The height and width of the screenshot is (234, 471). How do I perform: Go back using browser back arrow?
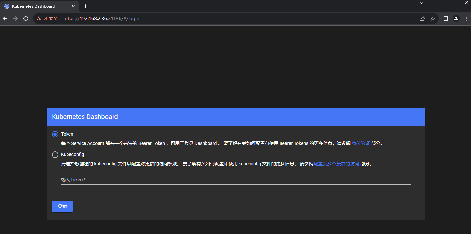point(5,19)
